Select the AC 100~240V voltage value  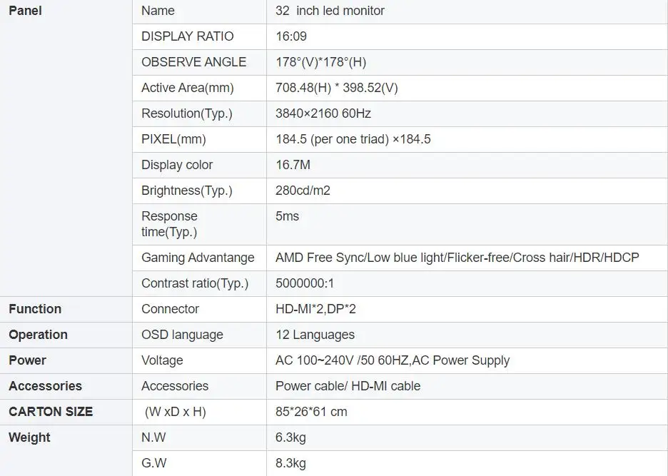tap(392, 360)
